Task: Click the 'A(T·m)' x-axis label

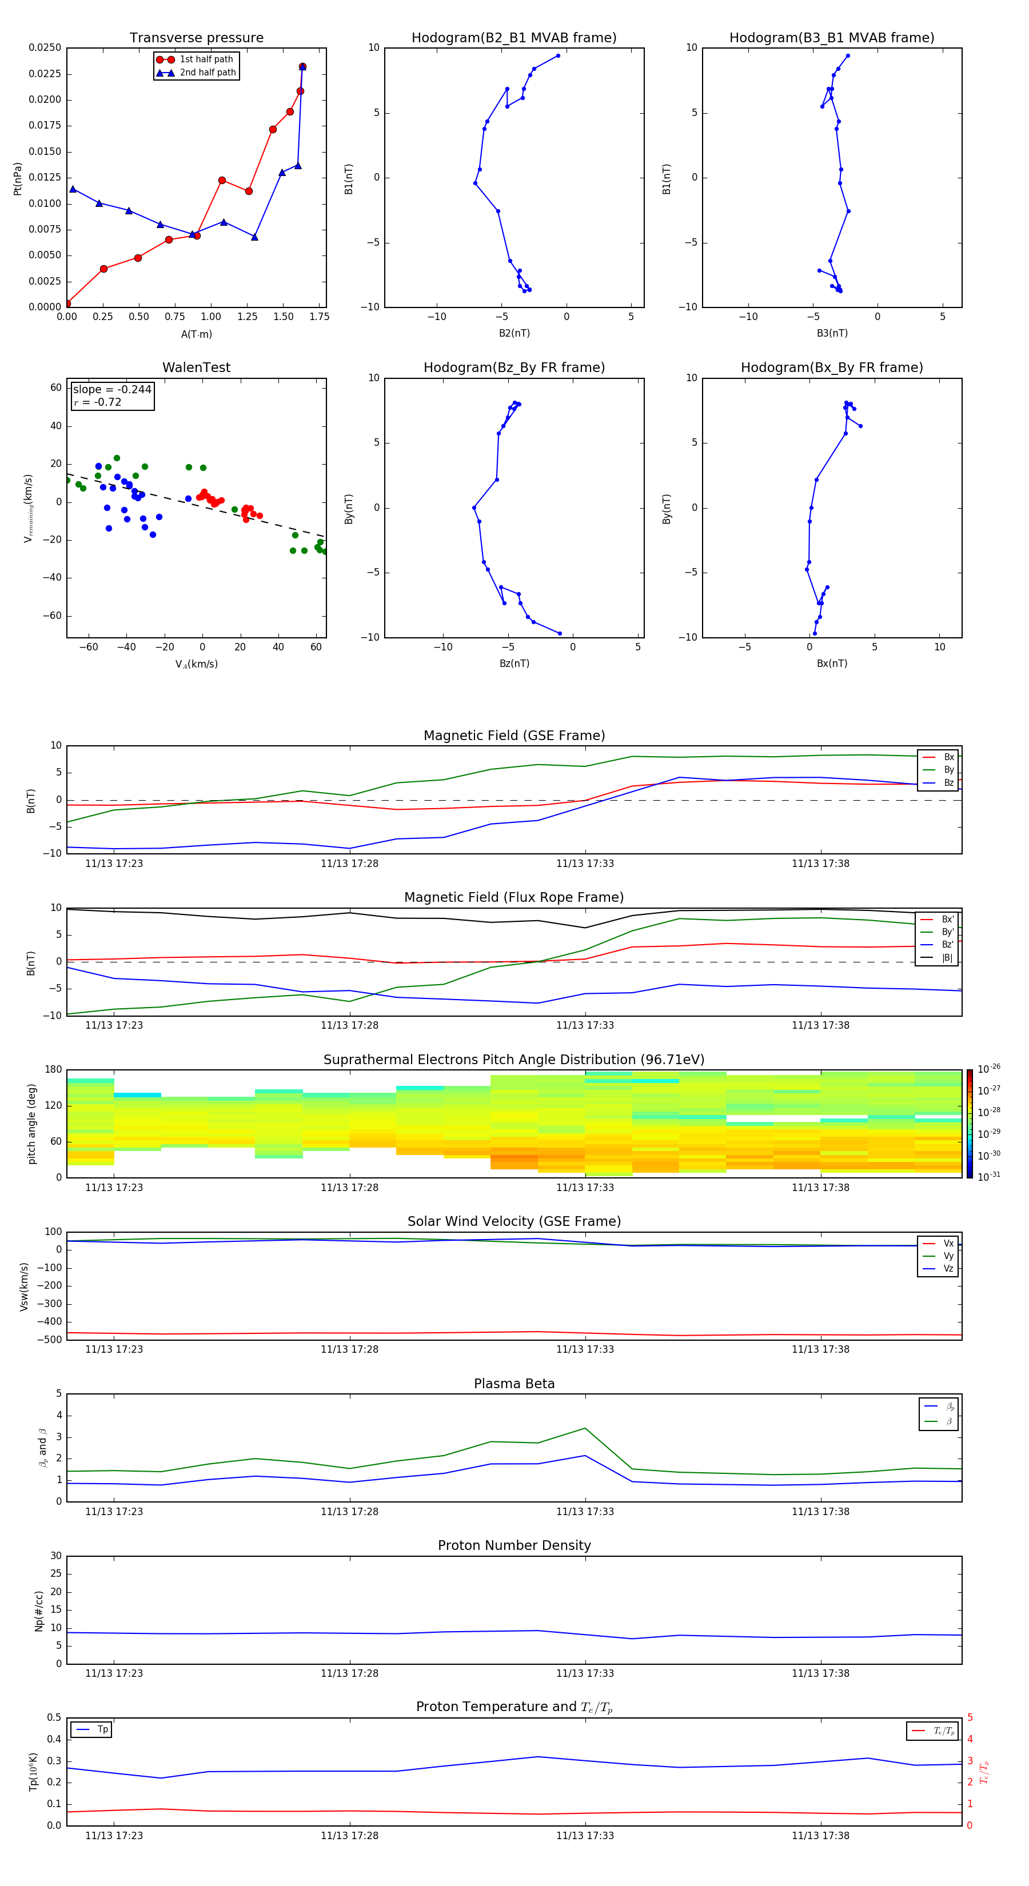Action: click(x=196, y=334)
